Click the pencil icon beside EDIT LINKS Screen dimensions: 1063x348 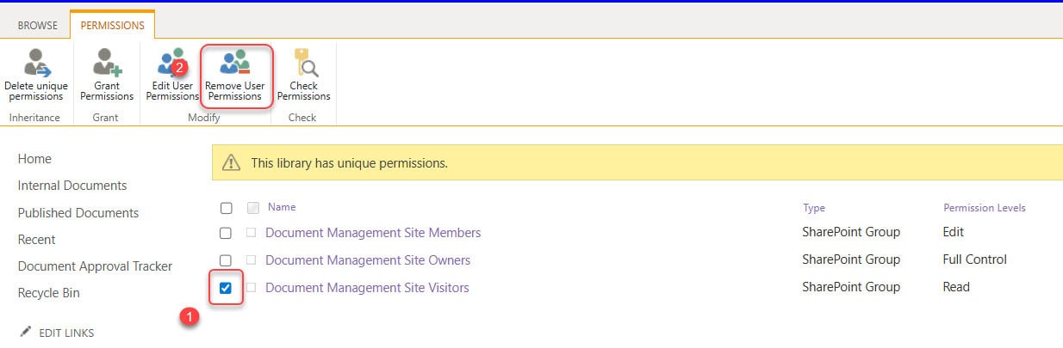click(26, 332)
